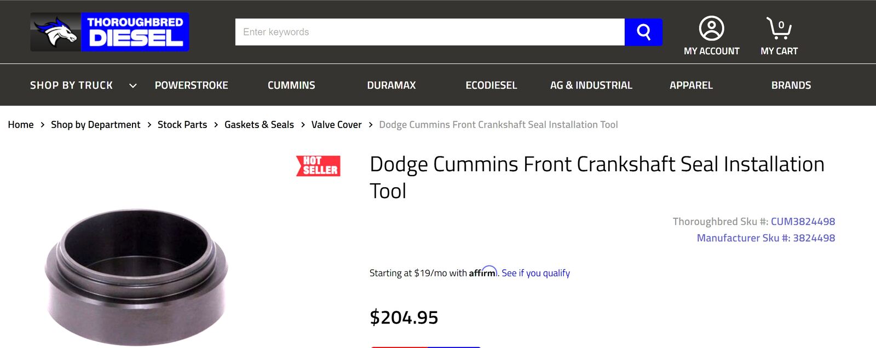Open the Cummins navigation menu
Image resolution: width=876 pixels, height=348 pixels.
point(291,85)
